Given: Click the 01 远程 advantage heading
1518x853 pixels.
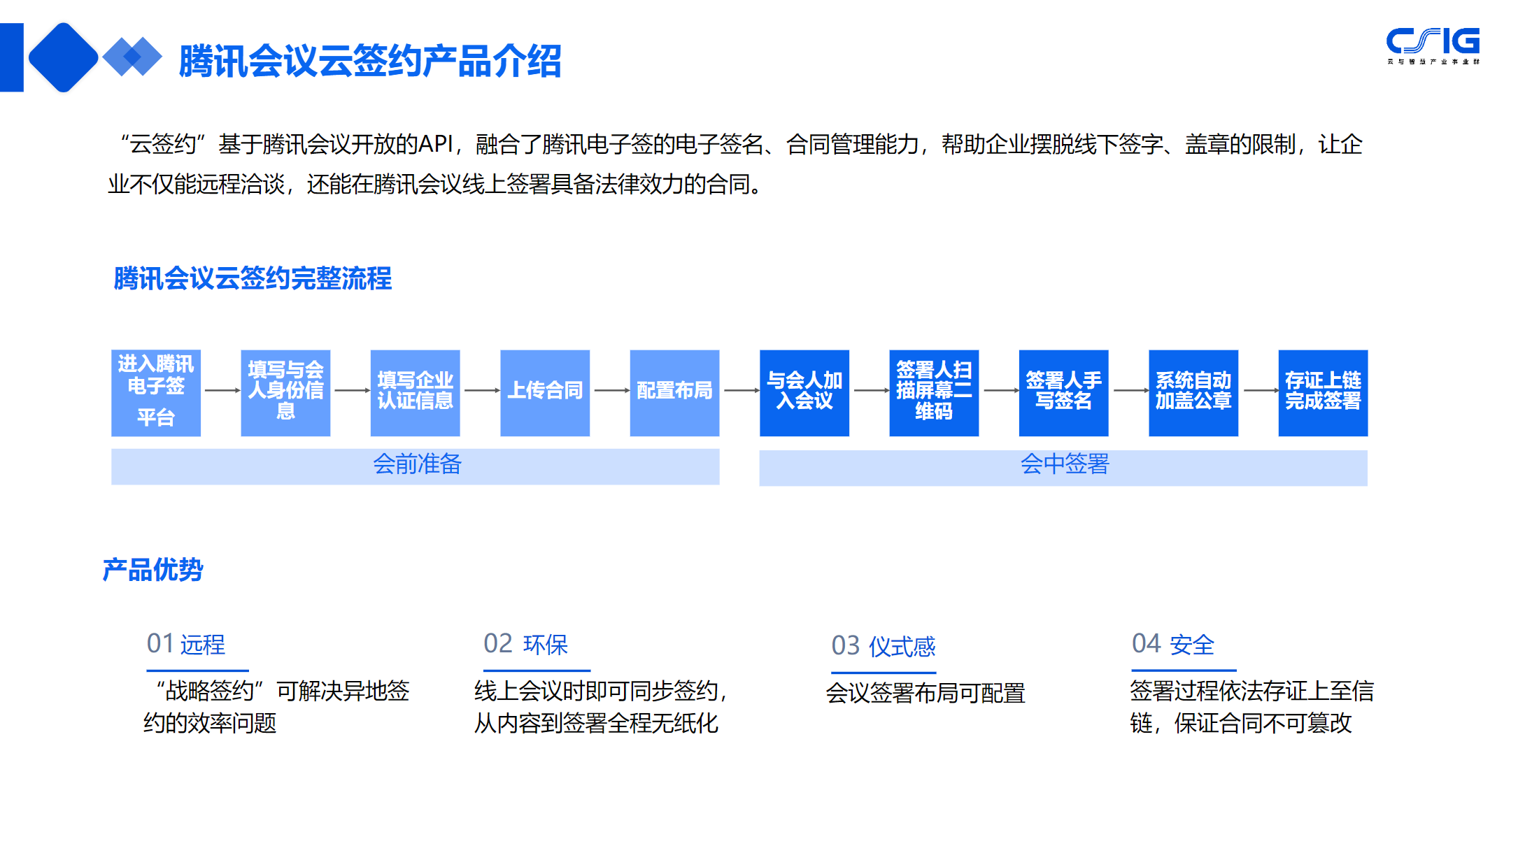Looking at the screenshot, I should pos(186,644).
